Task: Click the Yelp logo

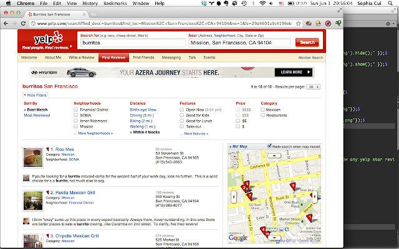Action: point(48,40)
